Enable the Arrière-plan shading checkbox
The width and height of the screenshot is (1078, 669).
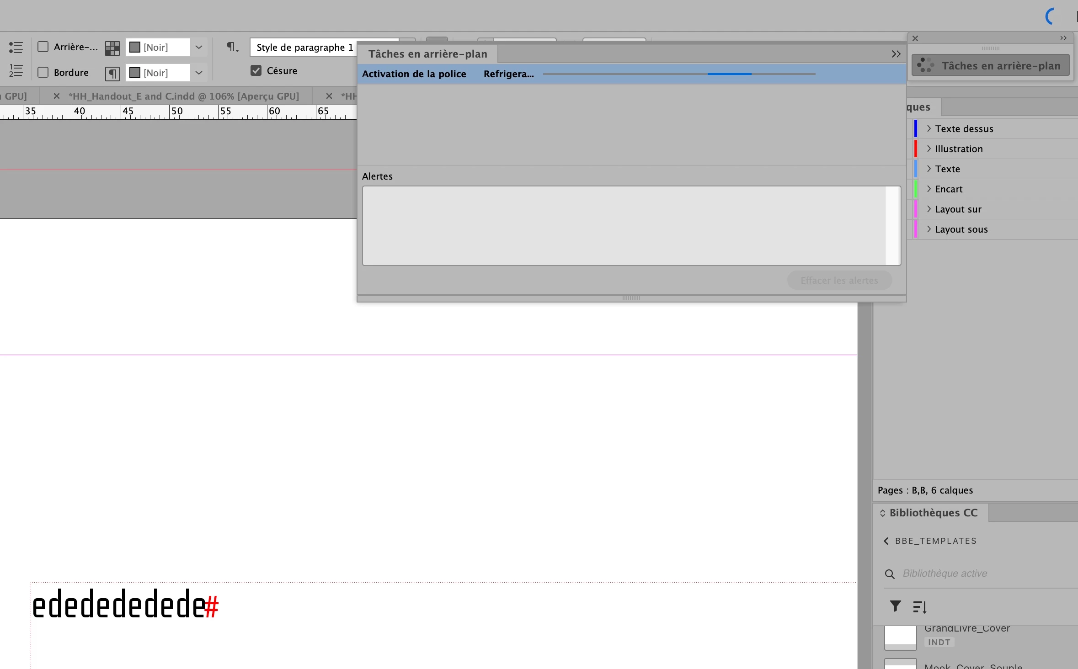click(x=43, y=47)
